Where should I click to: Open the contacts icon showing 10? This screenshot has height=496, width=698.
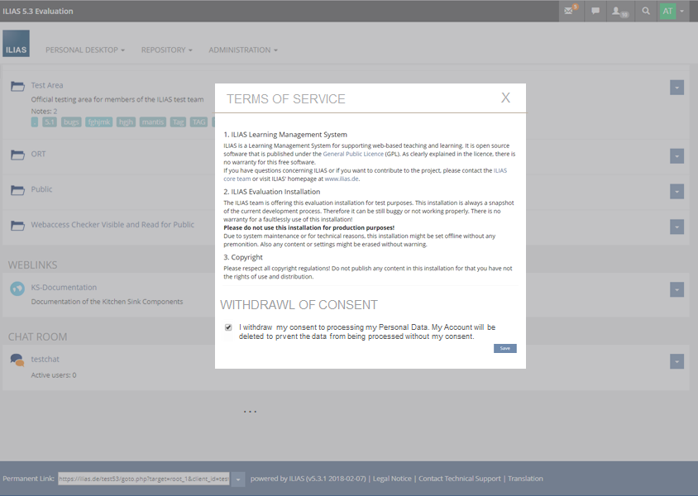click(619, 11)
